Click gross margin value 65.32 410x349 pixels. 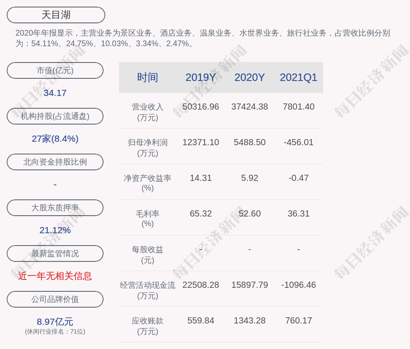point(201,213)
